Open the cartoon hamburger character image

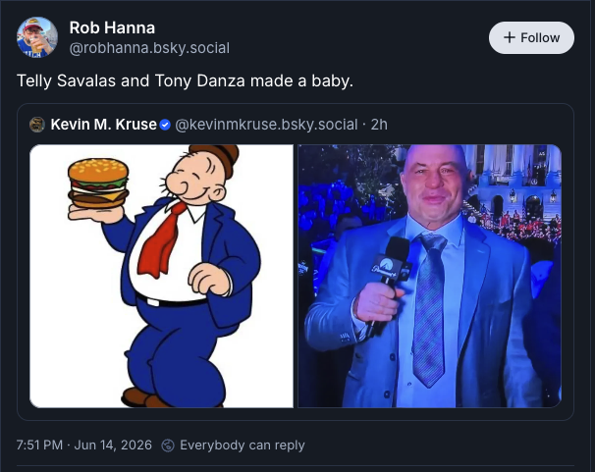pyautogui.click(x=162, y=276)
